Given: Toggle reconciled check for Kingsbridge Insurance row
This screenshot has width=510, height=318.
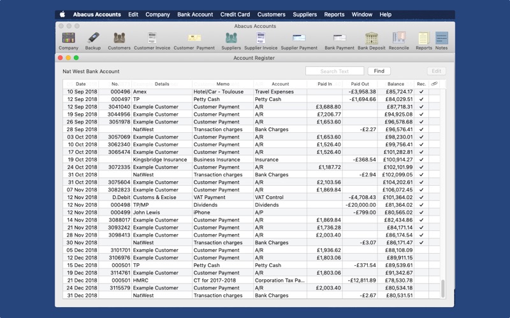Looking at the screenshot, I should (x=421, y=160).
